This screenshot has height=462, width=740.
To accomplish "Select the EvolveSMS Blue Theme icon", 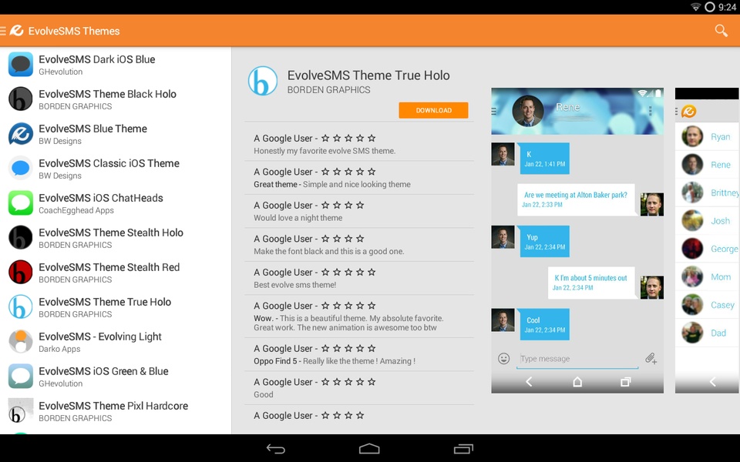I will pyautogui.click(x=21, y=133).
